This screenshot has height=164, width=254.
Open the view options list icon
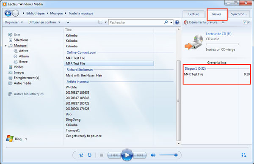[x=100, y=22]
